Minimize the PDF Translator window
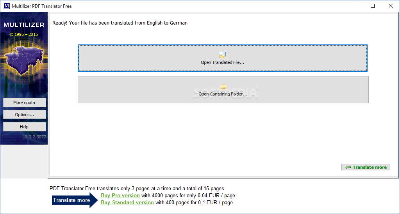 pyautogui.click(x=355, y=6)
